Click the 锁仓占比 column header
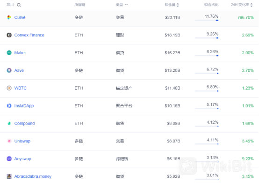This screenshot has height=183, width=259. 211,5
